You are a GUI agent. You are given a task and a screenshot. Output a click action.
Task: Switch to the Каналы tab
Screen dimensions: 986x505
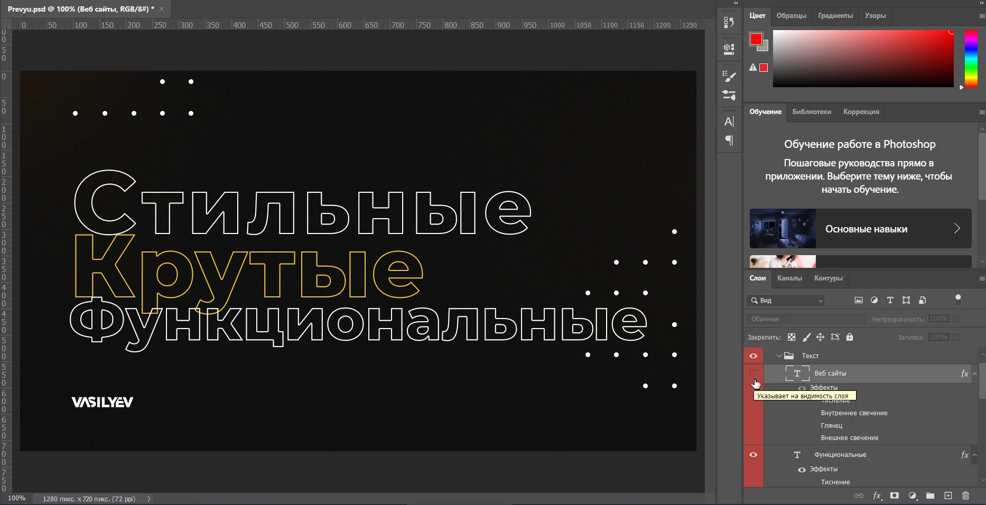789,278
